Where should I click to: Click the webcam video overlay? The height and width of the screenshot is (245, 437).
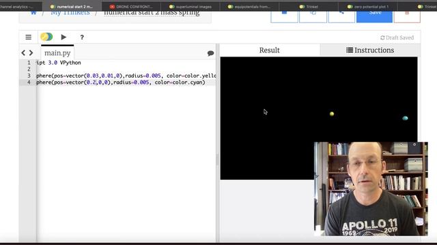click(371, 189)
